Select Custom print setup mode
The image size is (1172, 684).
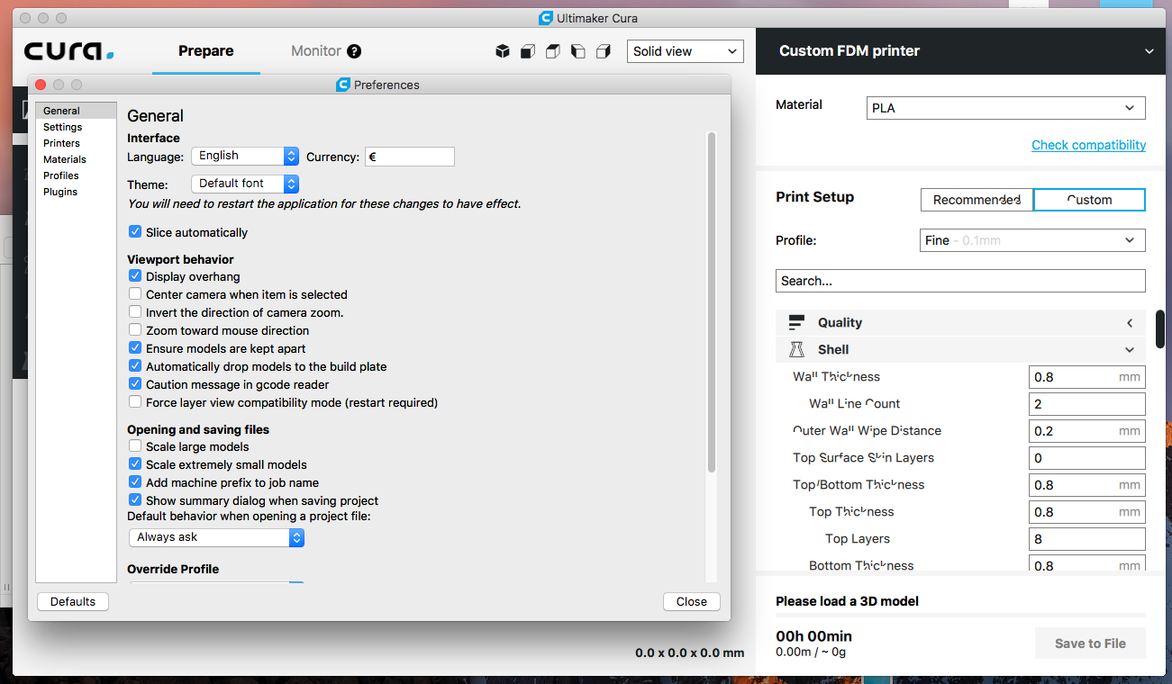[1089, 200]
